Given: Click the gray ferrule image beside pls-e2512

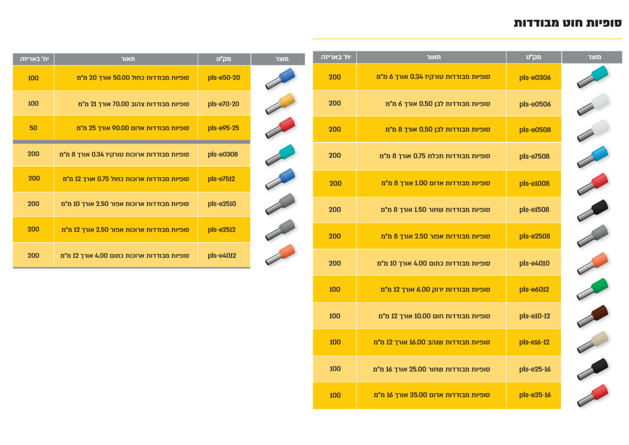Looking at the screenshot, I should [280, 229].
